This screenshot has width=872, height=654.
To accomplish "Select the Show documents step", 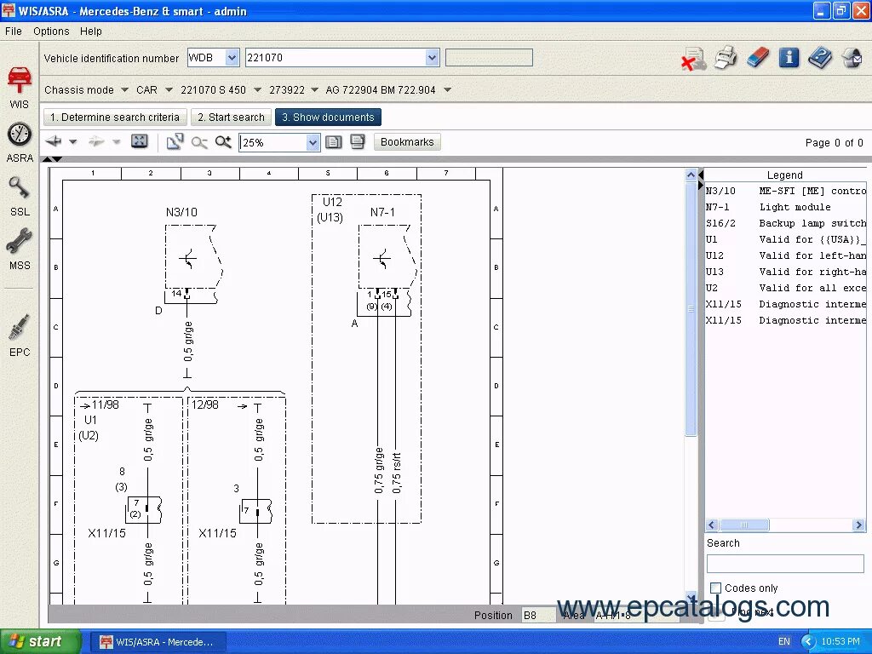I will [328, 118].
